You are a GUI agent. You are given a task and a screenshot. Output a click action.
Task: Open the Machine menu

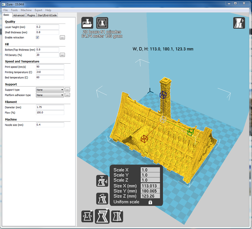(26, 10)
